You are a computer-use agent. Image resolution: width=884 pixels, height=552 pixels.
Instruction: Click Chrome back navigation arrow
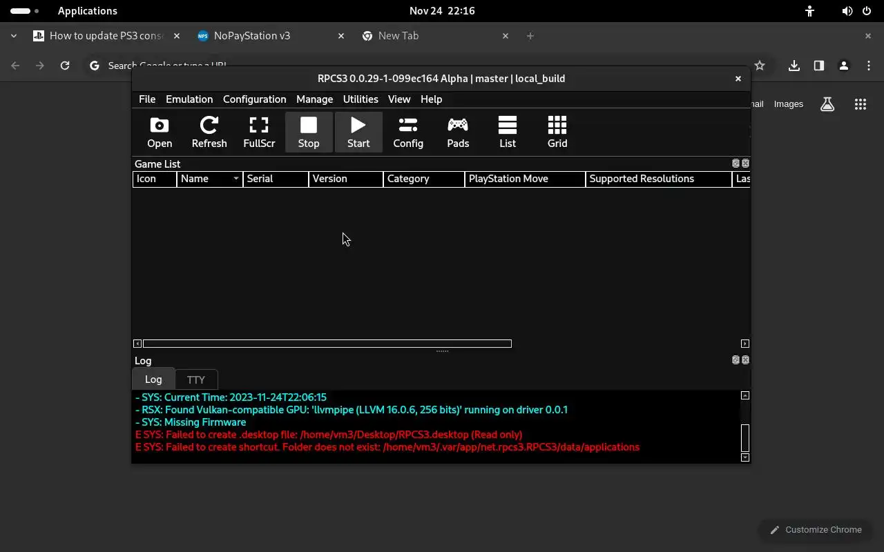tap(15, 66)
